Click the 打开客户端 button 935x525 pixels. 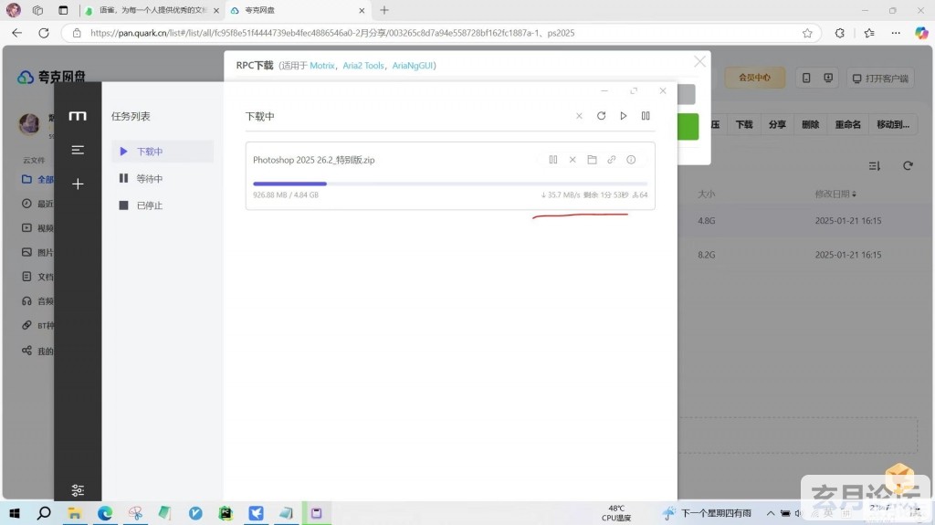[880, 79]
